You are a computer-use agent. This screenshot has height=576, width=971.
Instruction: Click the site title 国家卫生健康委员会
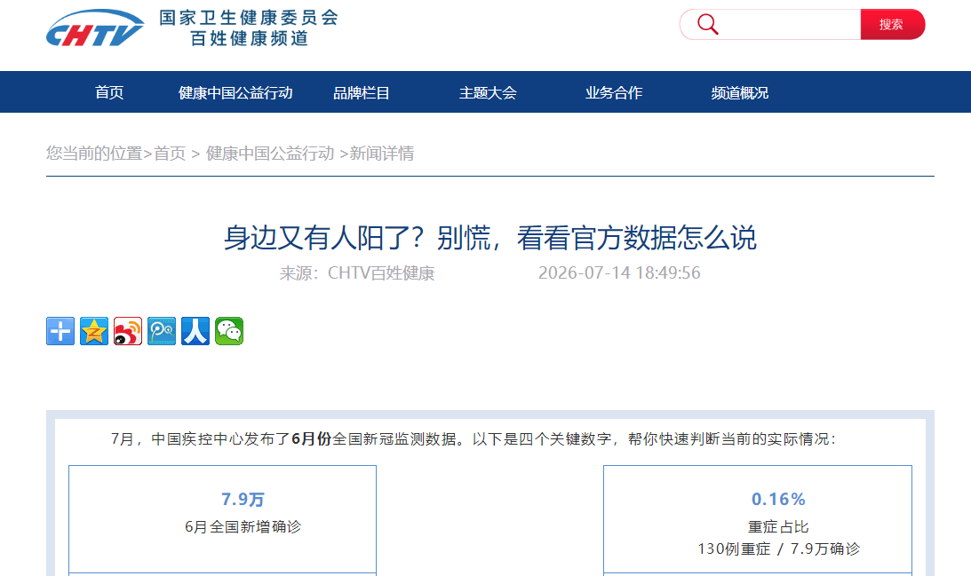249,18
